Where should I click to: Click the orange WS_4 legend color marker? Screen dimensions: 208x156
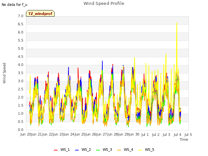(x=119, y=150)
